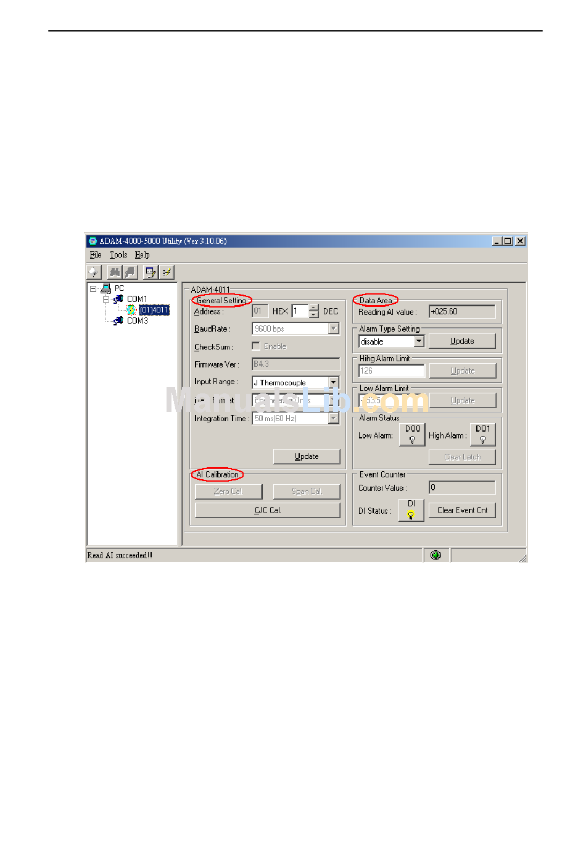Click the COM1 port plug icon
Image resolution: width=586 pixels, height=867 pixels.
pos(118,299)
